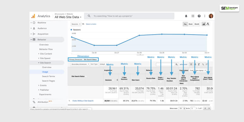
Task: Click the chart collapse handle below graph
Action: [x=140, y=55]
